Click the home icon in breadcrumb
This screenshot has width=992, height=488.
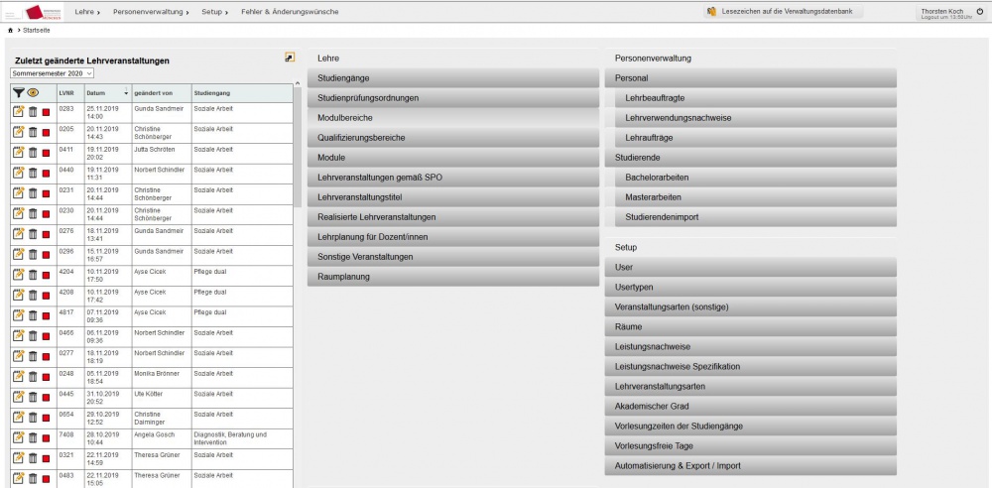10,32
